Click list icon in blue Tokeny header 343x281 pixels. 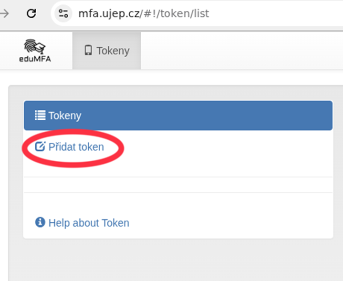(x=40, y=115)
